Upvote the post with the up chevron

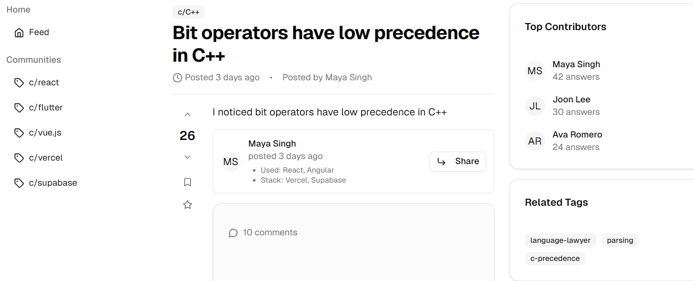point(188,114)
